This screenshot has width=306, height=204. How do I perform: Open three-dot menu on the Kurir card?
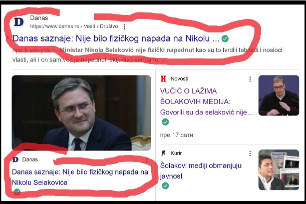tap(250, 154)
